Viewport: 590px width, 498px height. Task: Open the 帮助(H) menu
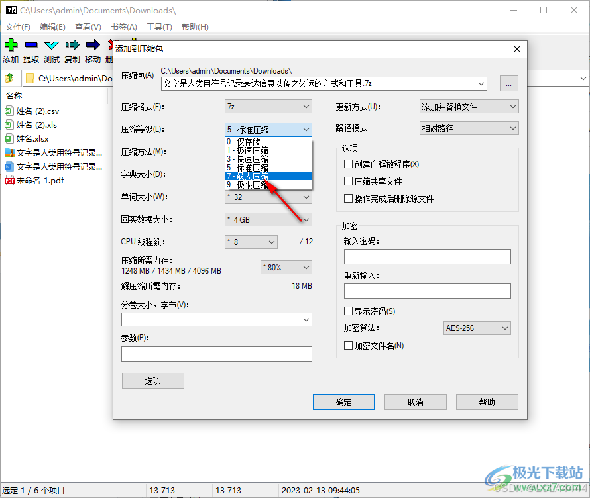coord(196,27)
